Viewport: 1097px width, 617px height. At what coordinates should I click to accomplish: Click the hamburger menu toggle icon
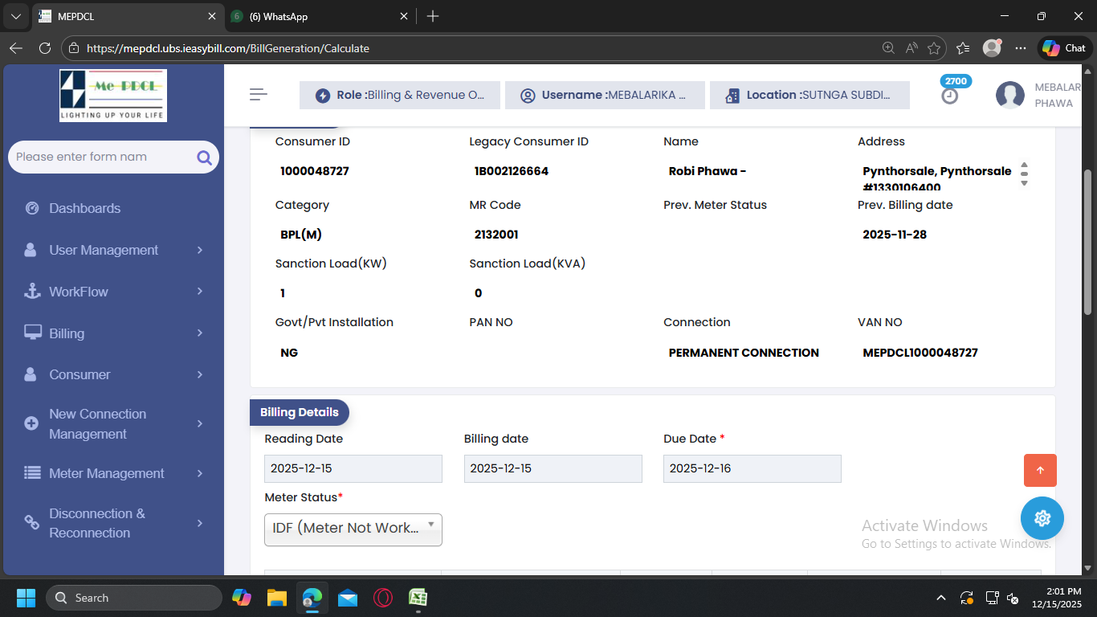258,95
